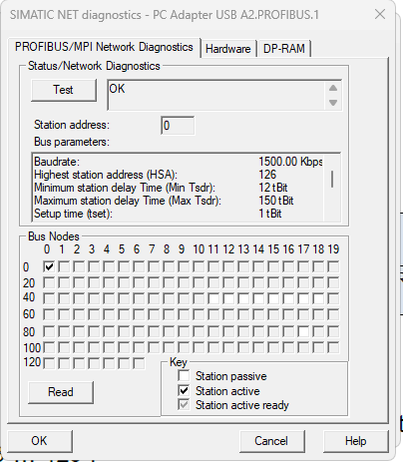Toggle bus node 20 checkbox
This screenshot has width=403, height=463.
[x=49, y=282]
